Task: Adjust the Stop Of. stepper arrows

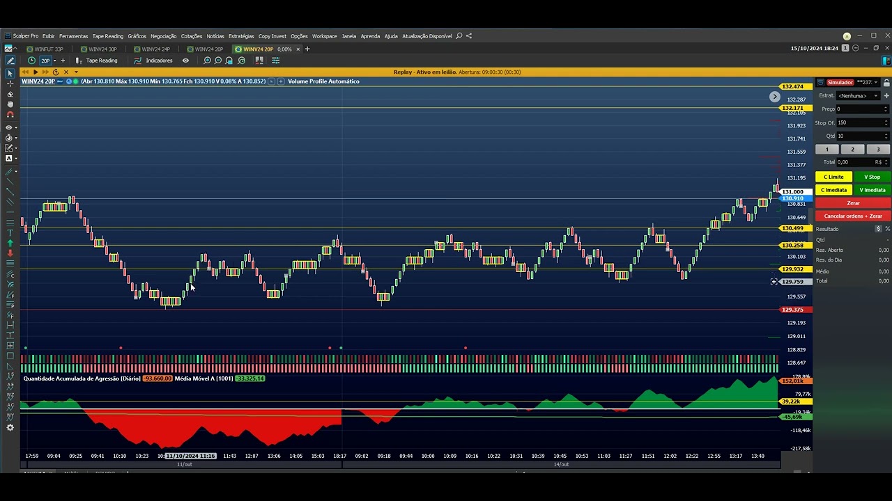Action: (x=886, y=122)
